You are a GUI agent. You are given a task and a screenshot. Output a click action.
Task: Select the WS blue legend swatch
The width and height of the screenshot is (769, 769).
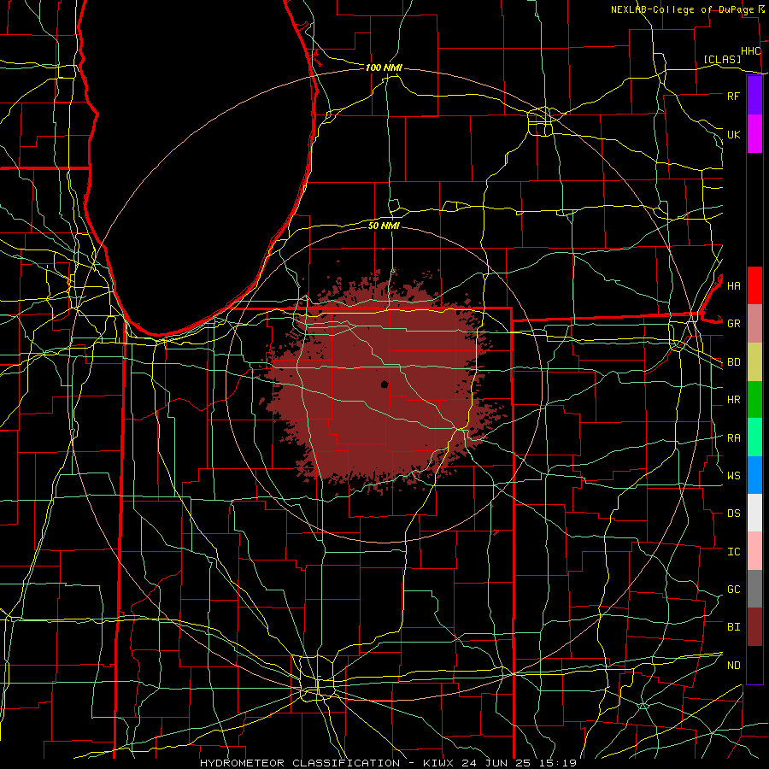point(754,475)
